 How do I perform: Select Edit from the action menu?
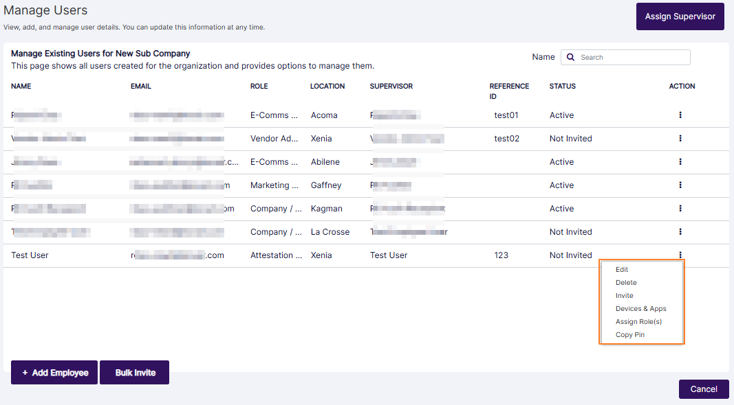coord(622,269)
